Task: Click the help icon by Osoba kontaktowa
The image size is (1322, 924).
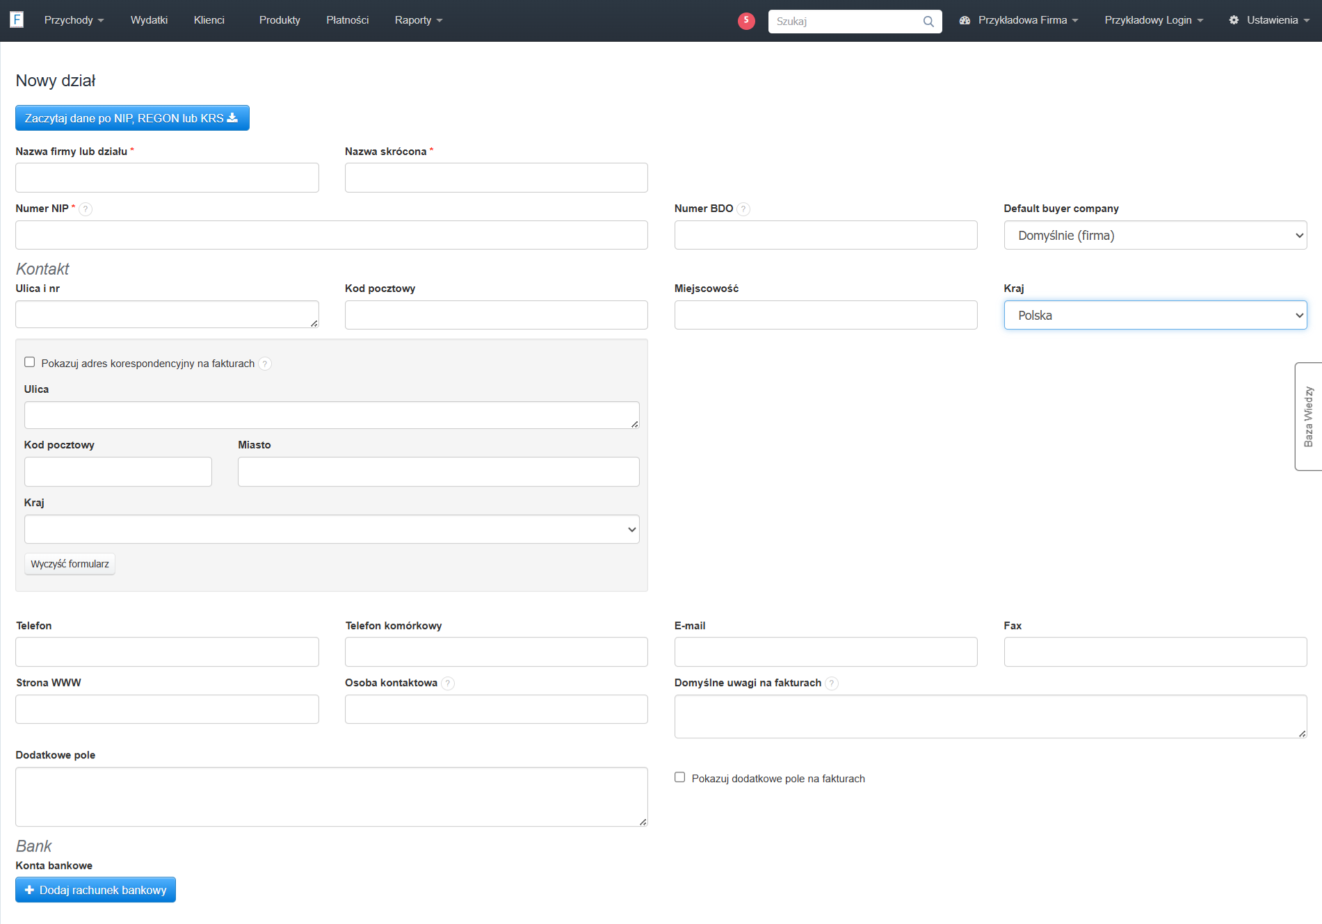Action: point(448,683)
